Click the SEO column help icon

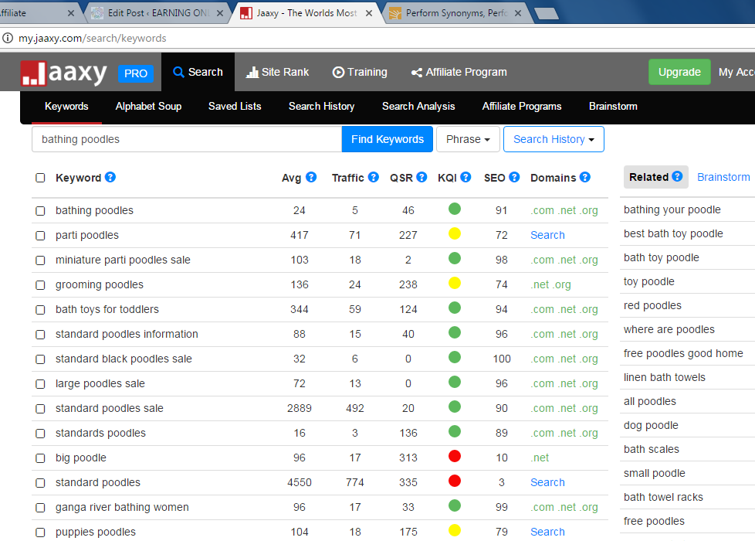coord(514,177)
